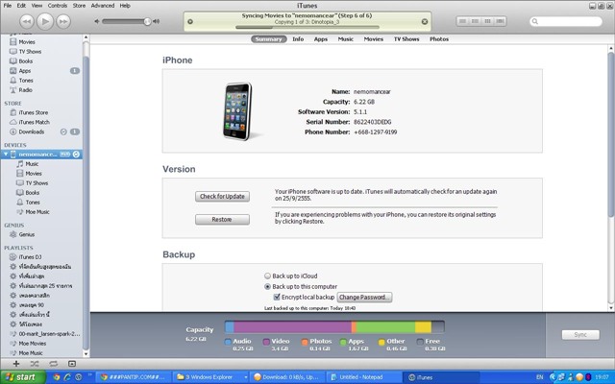Click the add playlist plus button
This screenshot has width=615, height=384.
pyautogui.click(x=16, y=364)
